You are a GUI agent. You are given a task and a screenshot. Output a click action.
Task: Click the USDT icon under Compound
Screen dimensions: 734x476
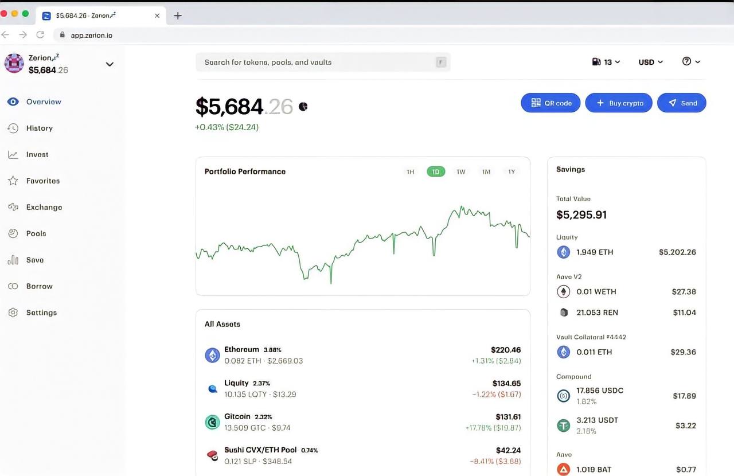tap(564, 426)
